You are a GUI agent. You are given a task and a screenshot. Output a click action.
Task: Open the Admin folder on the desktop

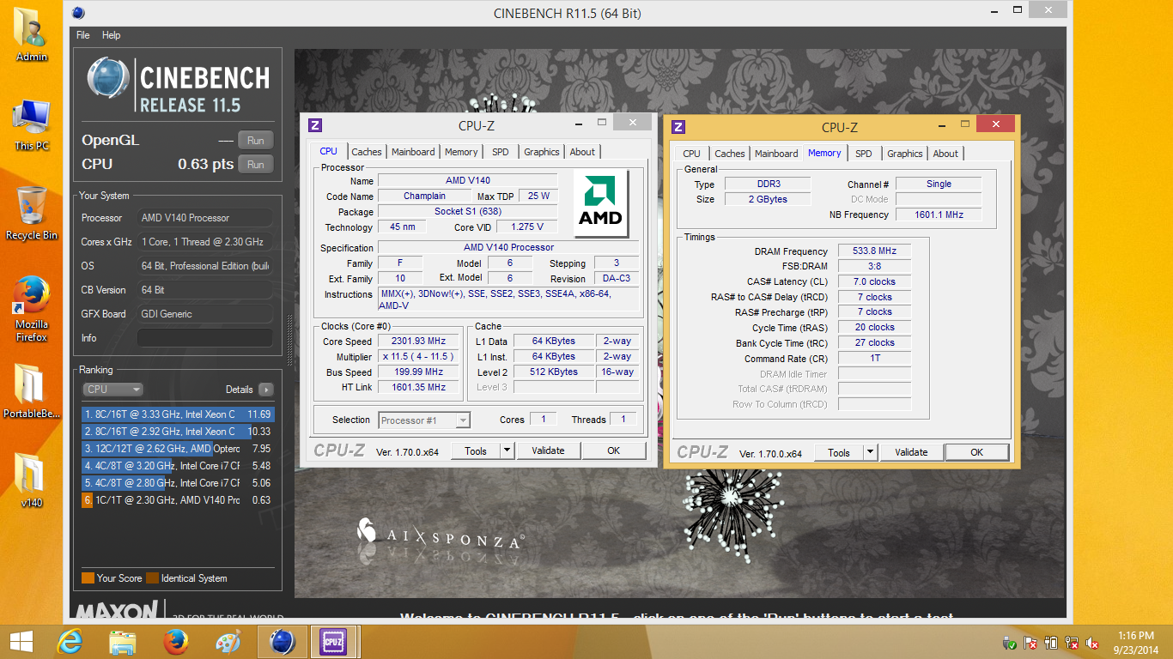click(32, 34)
